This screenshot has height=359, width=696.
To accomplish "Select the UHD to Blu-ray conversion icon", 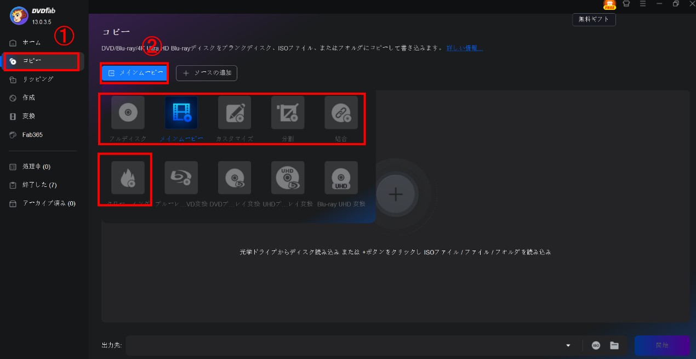I will pyautogui.click(x=288, y=178).
